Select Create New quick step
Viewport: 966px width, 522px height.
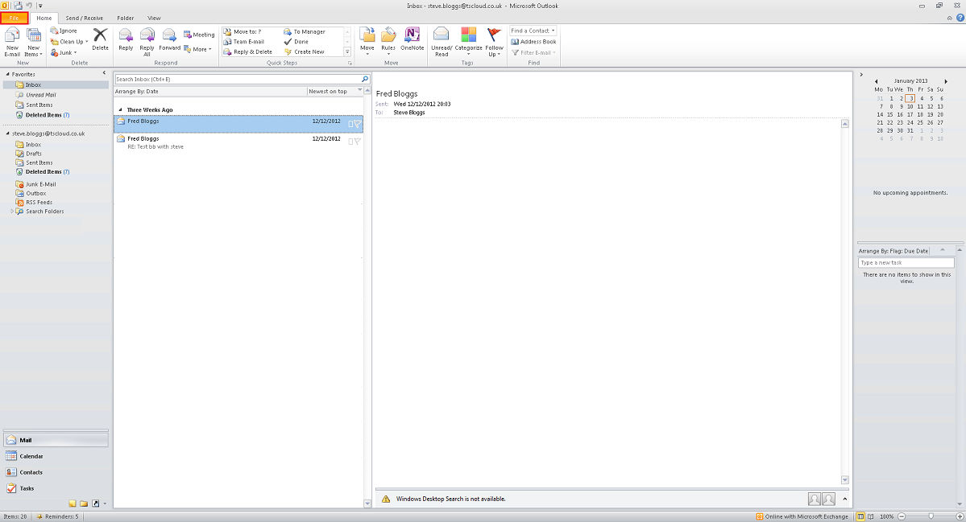coord(305,52)
